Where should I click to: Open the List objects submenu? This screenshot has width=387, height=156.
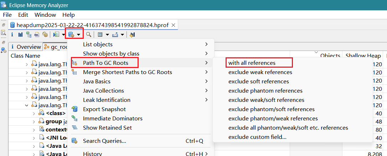[141, 45]
